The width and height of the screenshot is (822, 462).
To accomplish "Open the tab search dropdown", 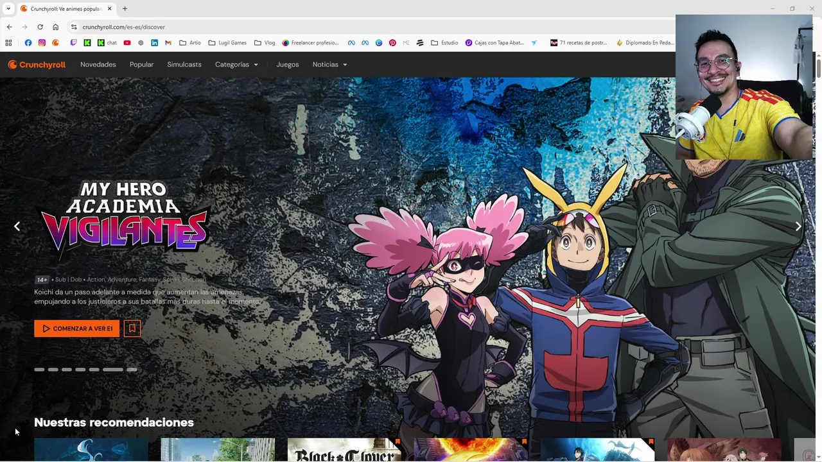I will 8,8.
